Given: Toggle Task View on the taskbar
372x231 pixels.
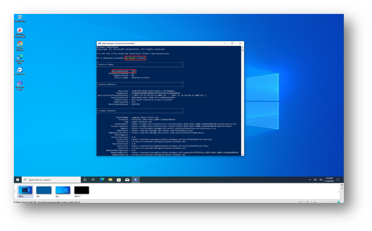Looking at the screenshot, I should click(x=93, y=179).
